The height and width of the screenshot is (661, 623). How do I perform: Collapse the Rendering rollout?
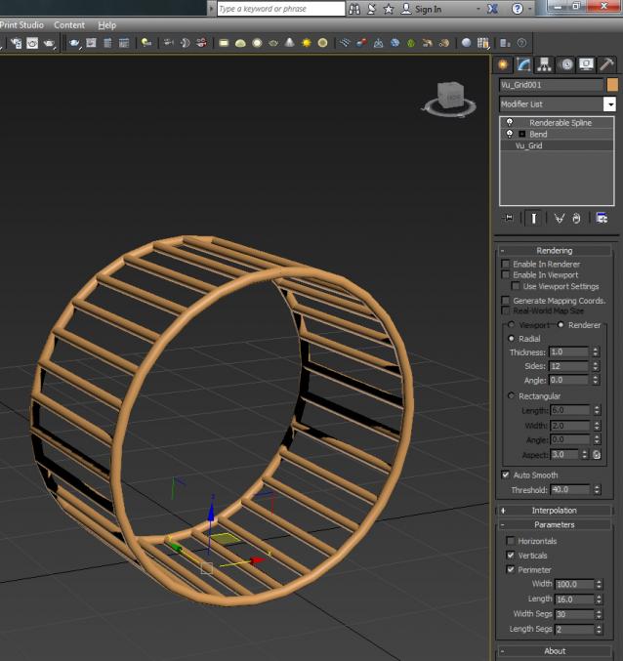click(554, 251)
